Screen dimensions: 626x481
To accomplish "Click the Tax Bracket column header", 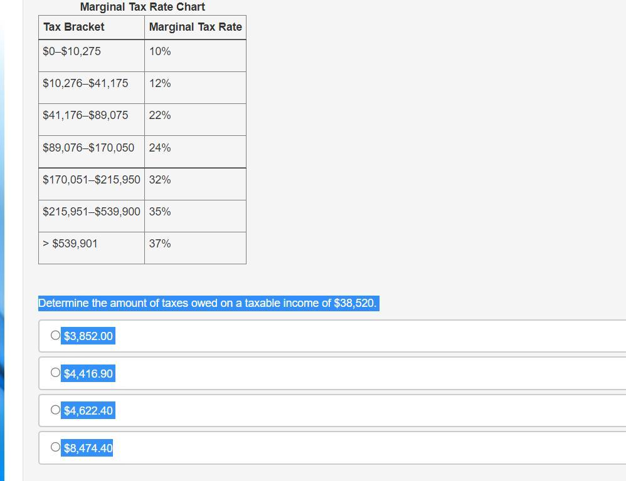I will coord(74,27).
